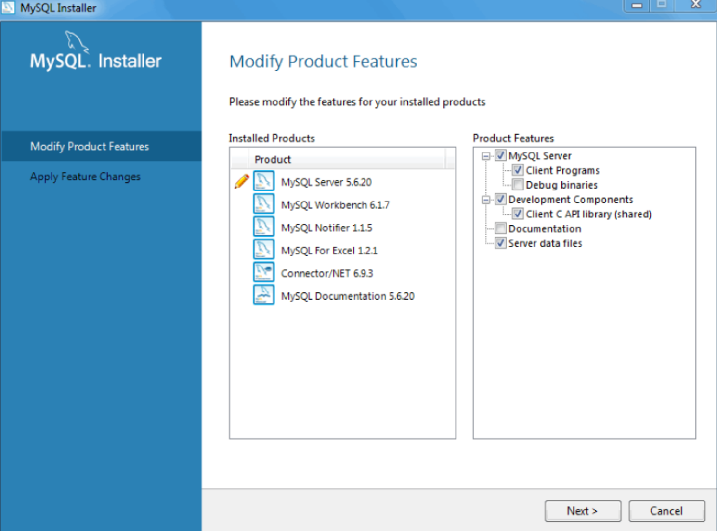This screenshot has width=717, height=531.
Task: Check the Documentation feature box
Action: coord(500,228)
